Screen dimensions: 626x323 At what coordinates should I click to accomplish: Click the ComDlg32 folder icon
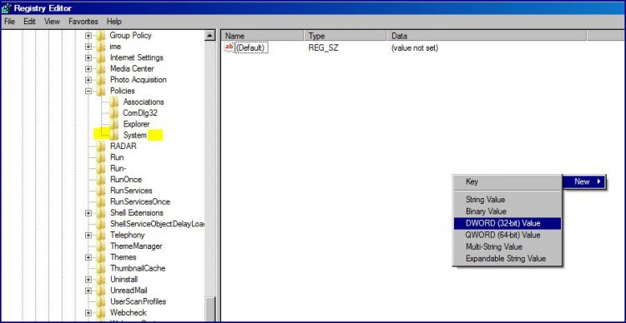click(x=114, y=113)
